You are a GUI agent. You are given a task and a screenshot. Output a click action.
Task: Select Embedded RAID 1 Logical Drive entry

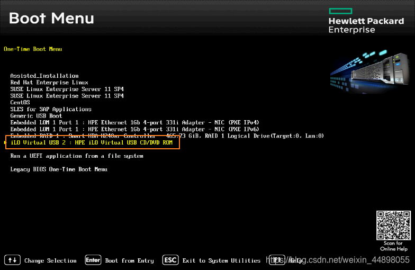coord(167,136)
